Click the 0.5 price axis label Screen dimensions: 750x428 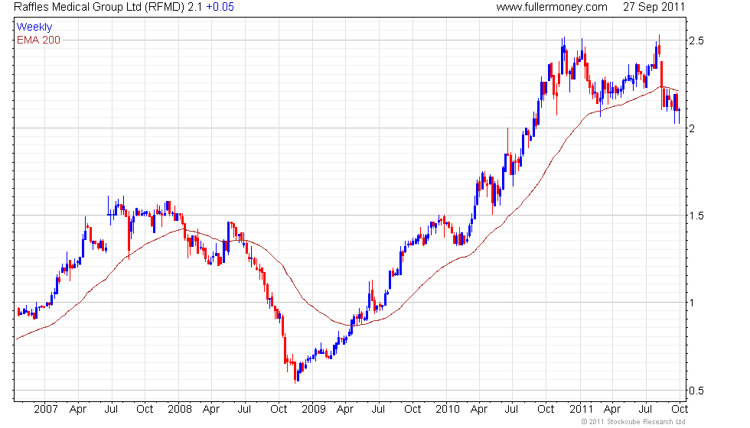696,391
